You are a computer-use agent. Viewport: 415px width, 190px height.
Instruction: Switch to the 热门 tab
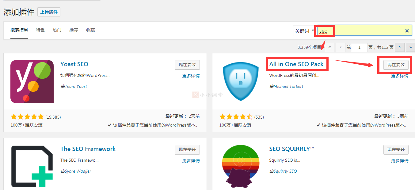pos(57,30)
